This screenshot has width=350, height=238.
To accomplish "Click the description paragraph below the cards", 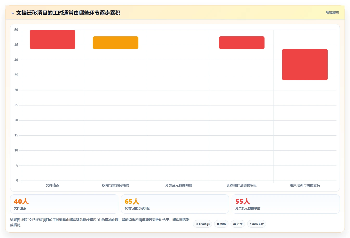I will (100, 222).
